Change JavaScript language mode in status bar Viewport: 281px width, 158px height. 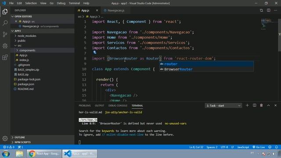coord(243,147)
